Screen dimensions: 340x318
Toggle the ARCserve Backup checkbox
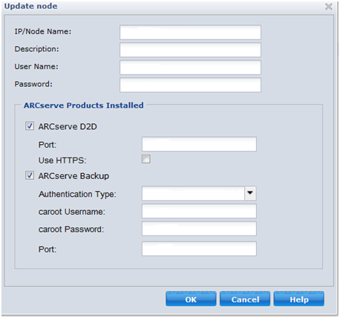click(30, 175)
